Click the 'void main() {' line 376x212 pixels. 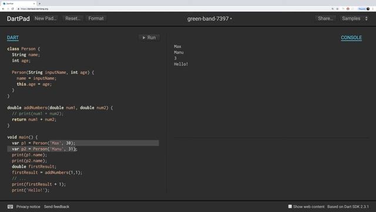pos(22,137)
